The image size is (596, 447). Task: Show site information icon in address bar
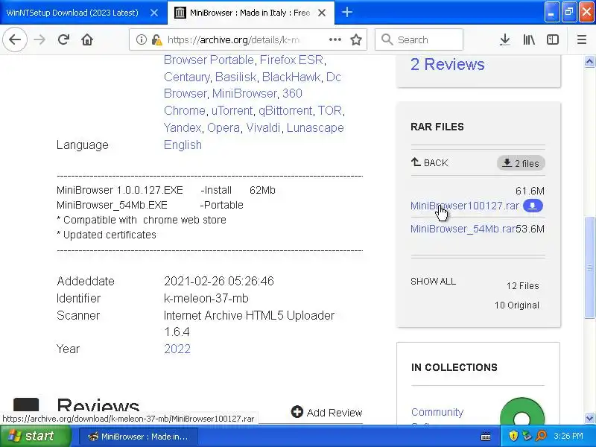pyautogui.click(x=142, y=39)
